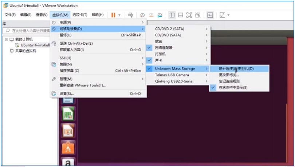This screenshot has width=295, height=167.
Task: Open 设置(S)... from the menu
Action: coord(98,94)
